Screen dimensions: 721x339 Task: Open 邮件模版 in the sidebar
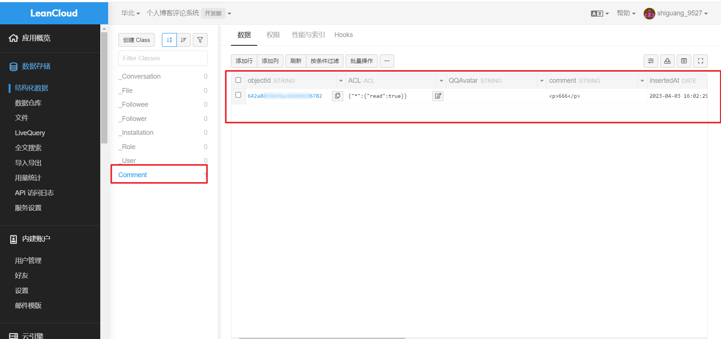(x=28, y=306)
